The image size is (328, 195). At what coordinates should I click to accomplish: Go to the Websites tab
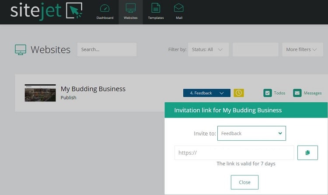(x=130, y=12)
